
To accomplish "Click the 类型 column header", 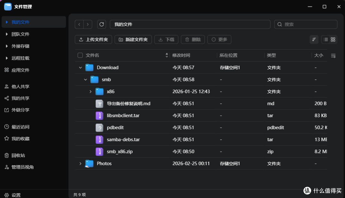I will click(x=271, y=55).
